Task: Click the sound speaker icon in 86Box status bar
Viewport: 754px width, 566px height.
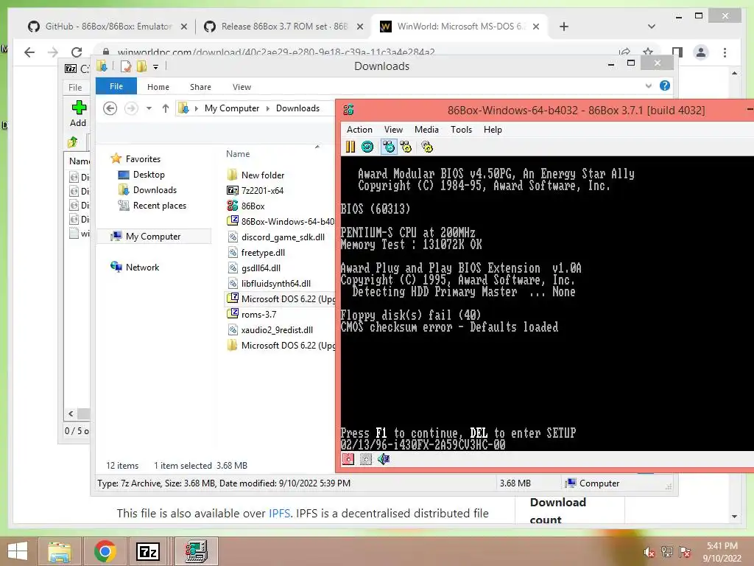Action: (x=384, y=459)
